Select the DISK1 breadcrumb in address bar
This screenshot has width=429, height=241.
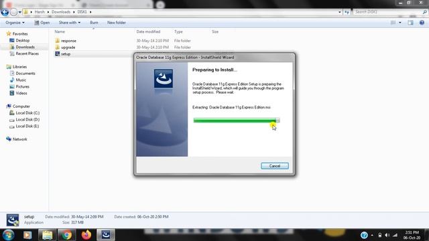(82, 12)
